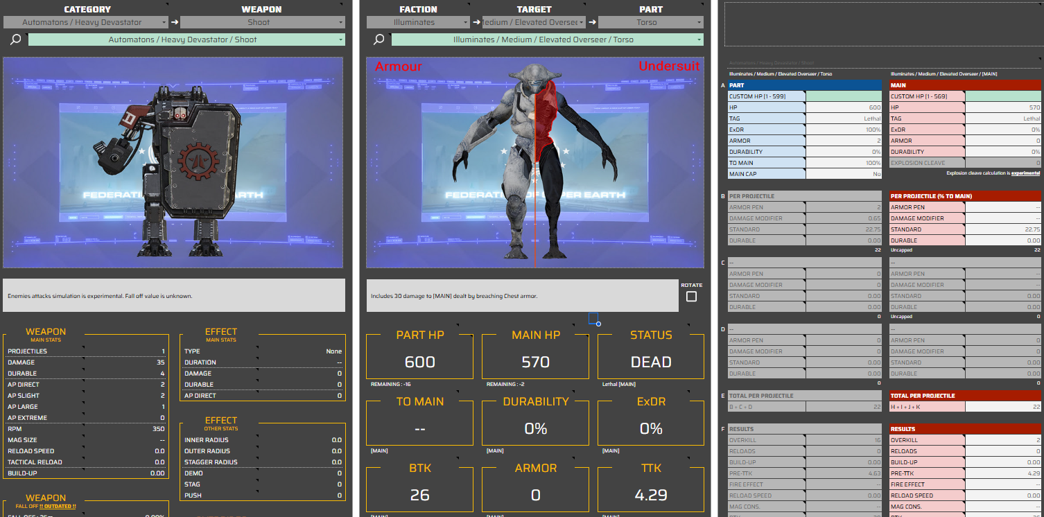Select the DEMO row in Effect other stats

[263, 473]
